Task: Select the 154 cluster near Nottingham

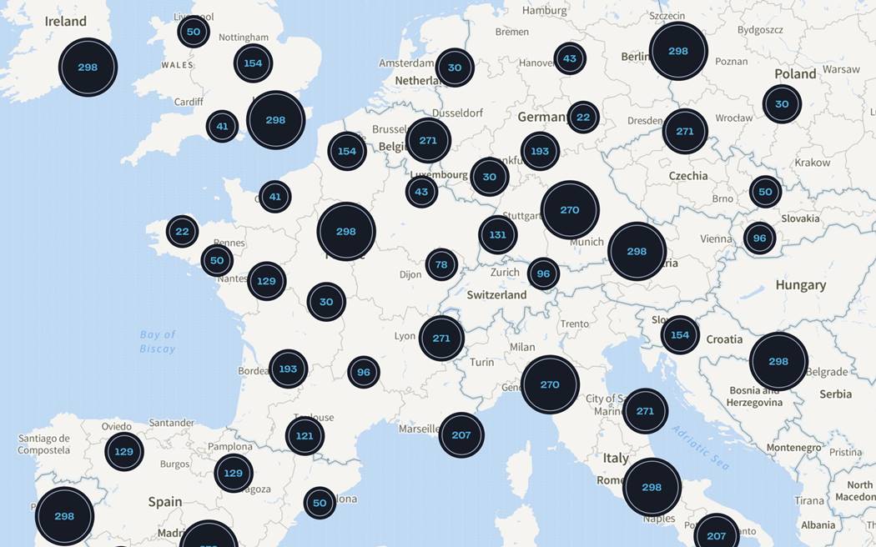Action: 253,63
